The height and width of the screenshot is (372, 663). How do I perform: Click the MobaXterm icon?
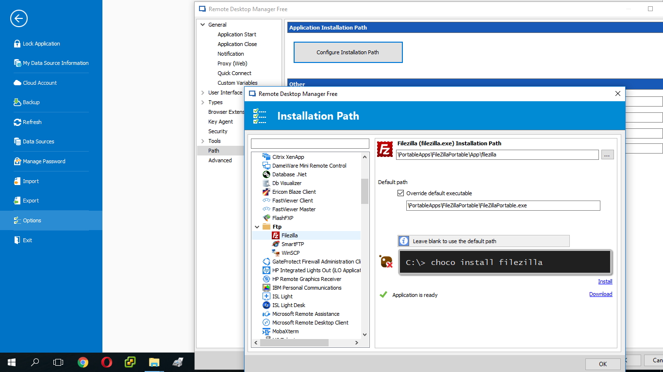pyautogui.click(x=266, y=331)
